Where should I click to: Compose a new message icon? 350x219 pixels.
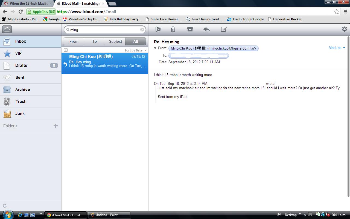(224, 29)
